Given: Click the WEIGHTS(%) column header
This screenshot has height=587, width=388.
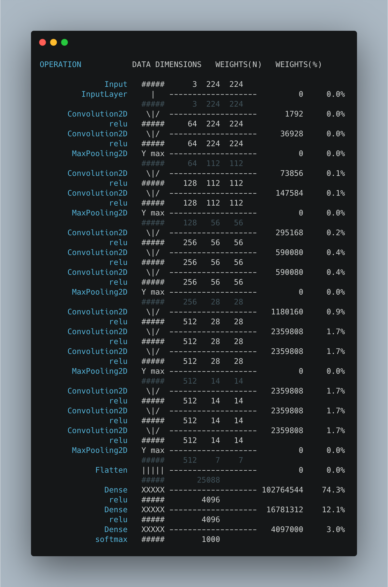Looking at the screenshot, I should 299,65.
